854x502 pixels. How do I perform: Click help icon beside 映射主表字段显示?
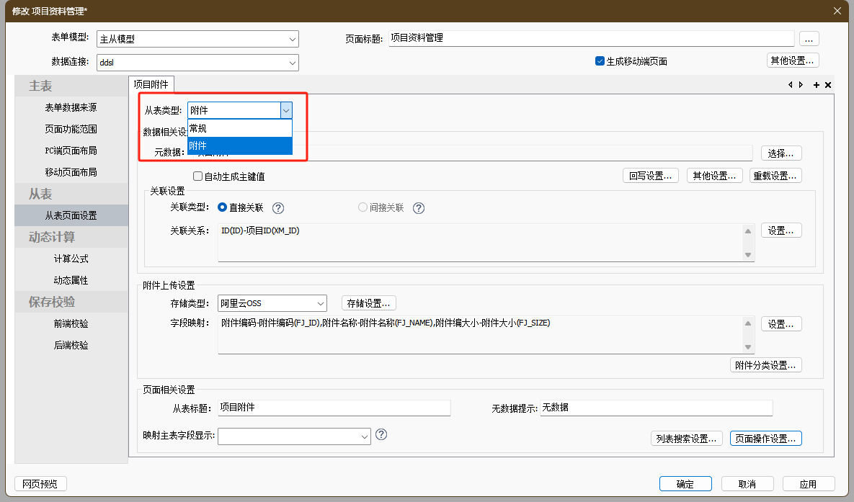pos(382,434)
